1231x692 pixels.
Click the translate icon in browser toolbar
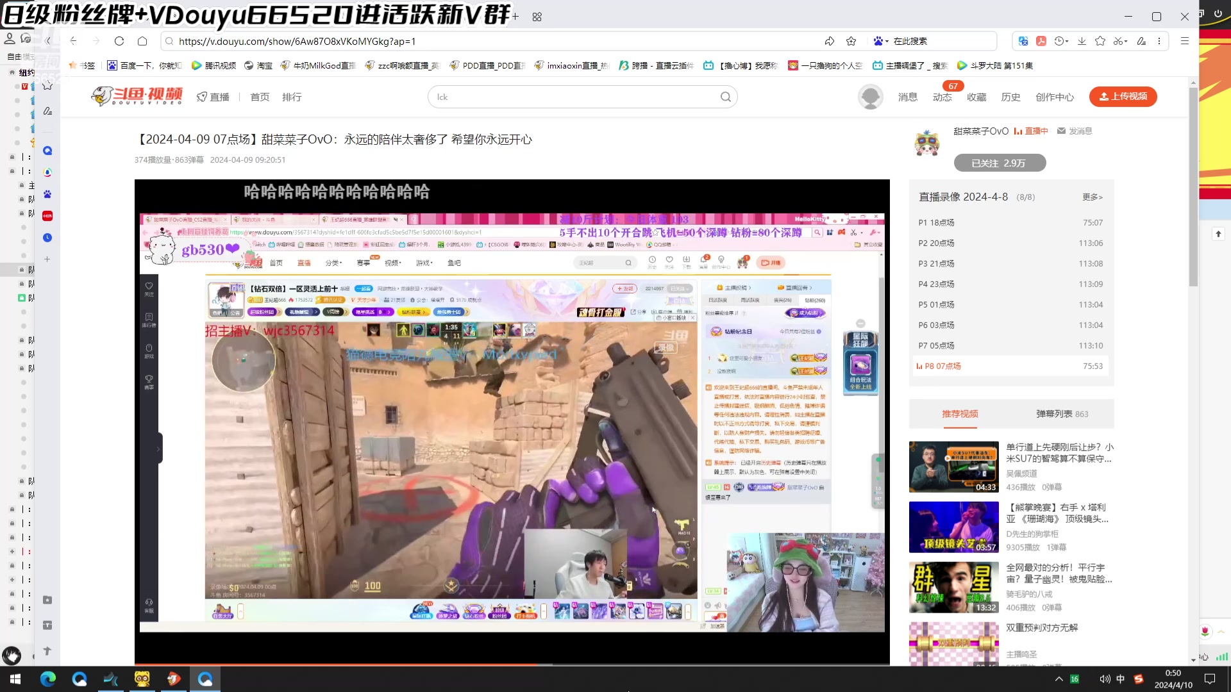pyautogui.click(x=1023, y=41)
